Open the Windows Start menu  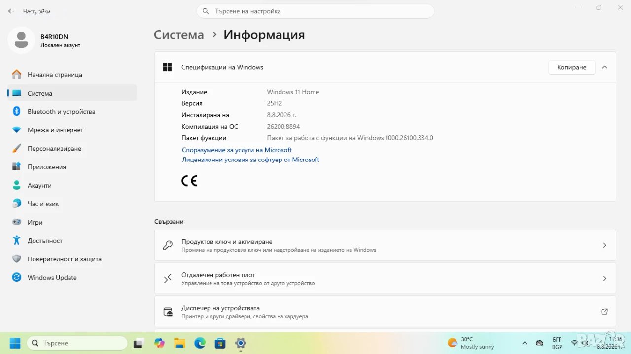(x=15, y=343)
